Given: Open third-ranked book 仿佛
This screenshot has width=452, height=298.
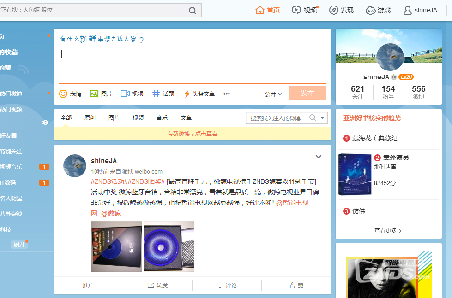Looking at the screenshot, I should coord(359,211).
